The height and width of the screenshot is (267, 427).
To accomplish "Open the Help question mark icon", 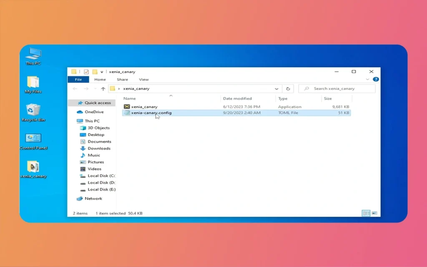I will tap(376, 79).
